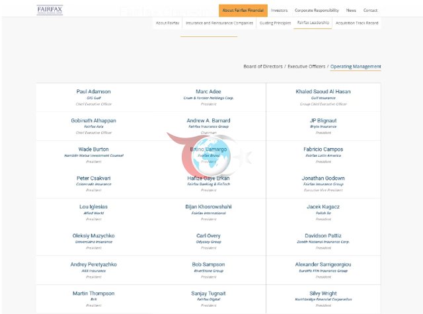Click the name Marc Adee

(x=208, y=91)
